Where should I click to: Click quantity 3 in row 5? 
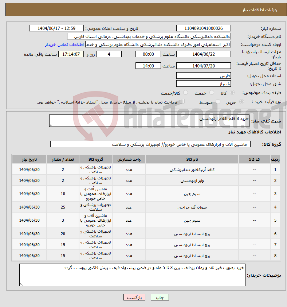pyautogui.click(x=63, y=221)
